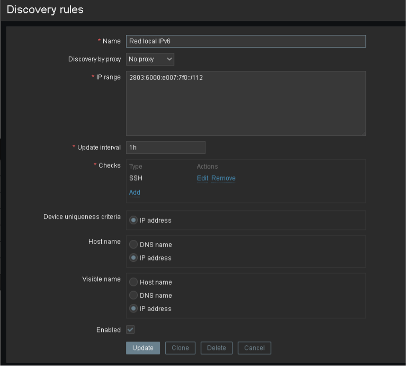This screenshot has width=406, height=366.
Task: Click the Name input field
Action: (245, 41)
